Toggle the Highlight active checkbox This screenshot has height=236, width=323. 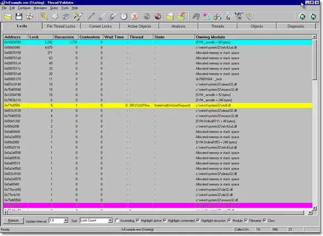[x=138, y=220]
